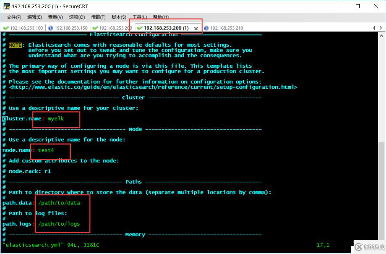Maximize the SecureCRT window

point(358,6)
